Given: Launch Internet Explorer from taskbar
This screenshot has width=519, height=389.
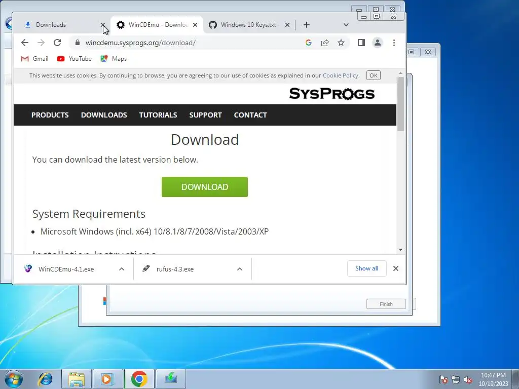Looking at the screenshot, I should tap(45, 379).
